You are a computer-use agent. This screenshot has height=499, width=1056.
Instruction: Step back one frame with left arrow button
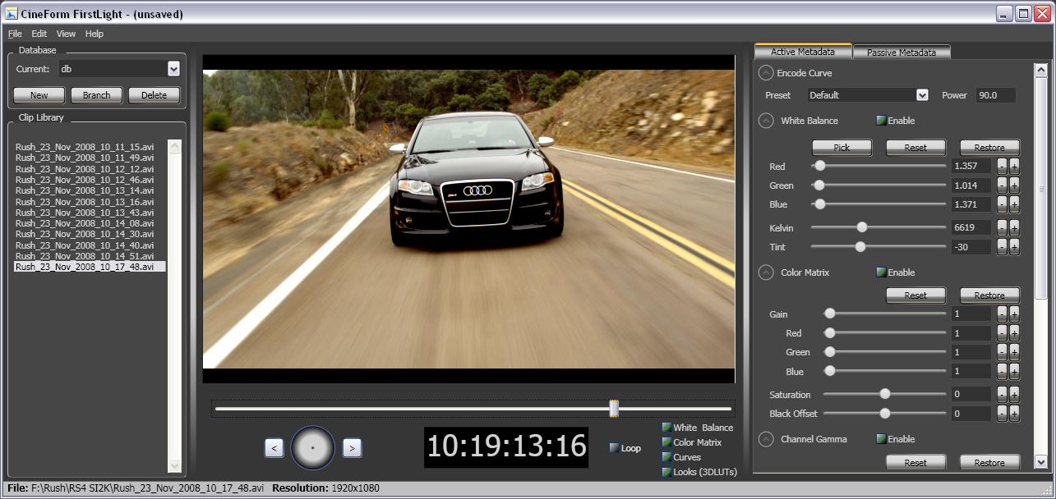point(274,447)
